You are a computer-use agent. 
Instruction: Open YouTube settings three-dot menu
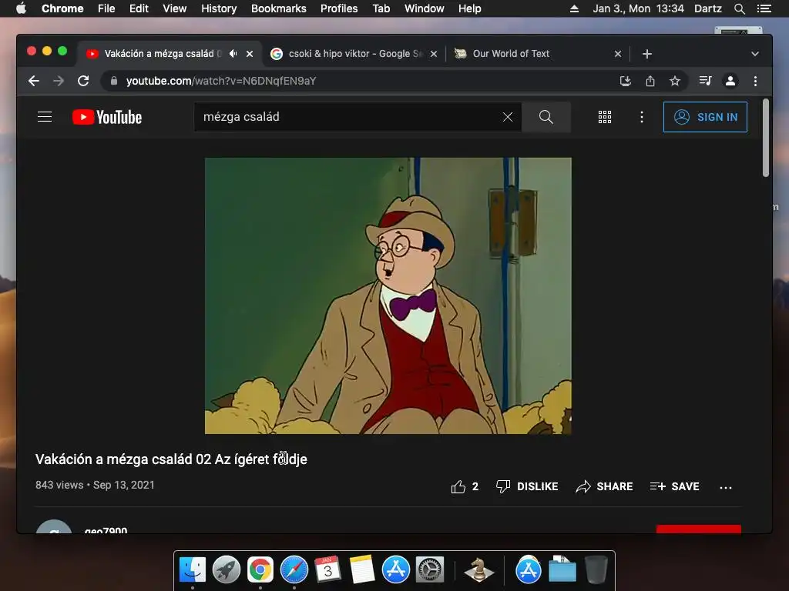pyautogui.click(x=642, y=117)
